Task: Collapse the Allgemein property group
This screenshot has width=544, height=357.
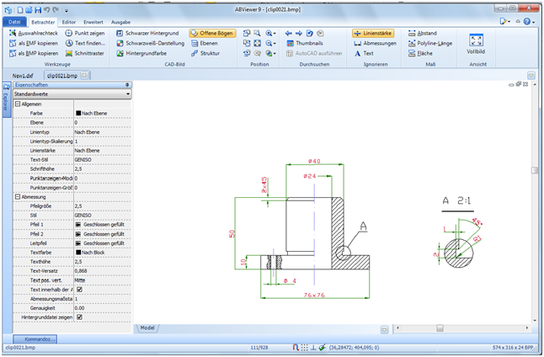Action: coord(18,104)
